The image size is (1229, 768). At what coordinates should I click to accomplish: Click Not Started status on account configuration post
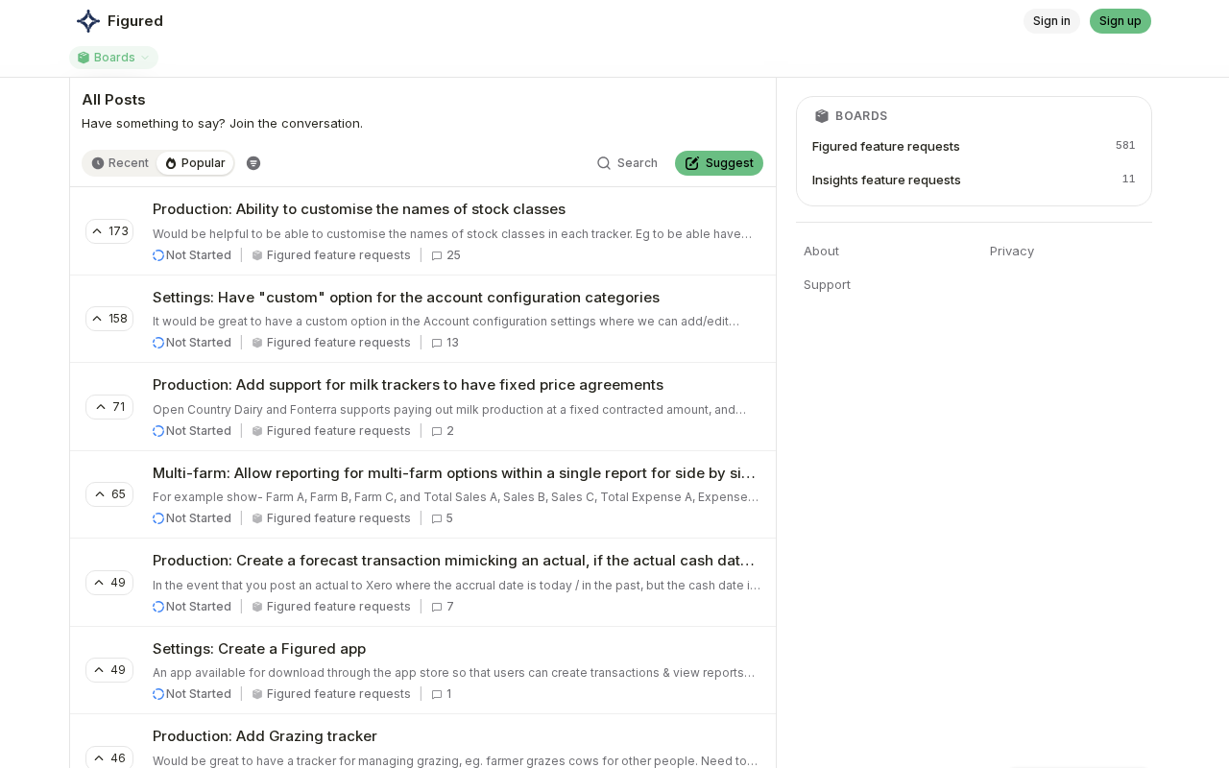(192, 343)
